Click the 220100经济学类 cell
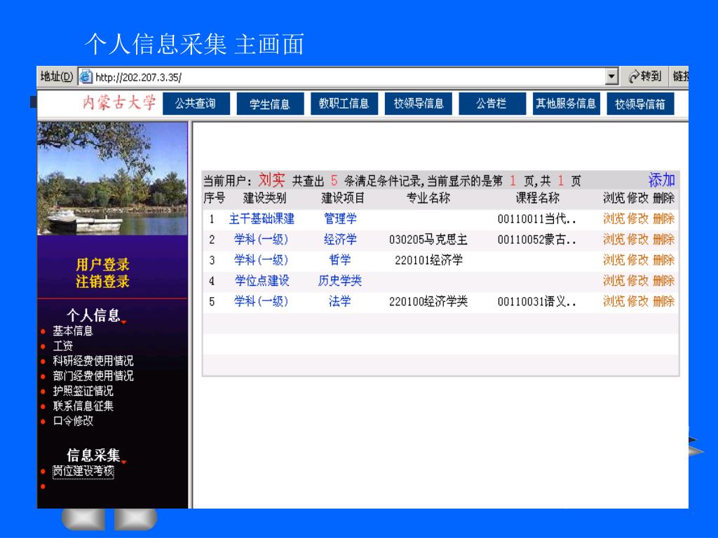The height and width of the screenshot is (538, 718). pos(428,301)
